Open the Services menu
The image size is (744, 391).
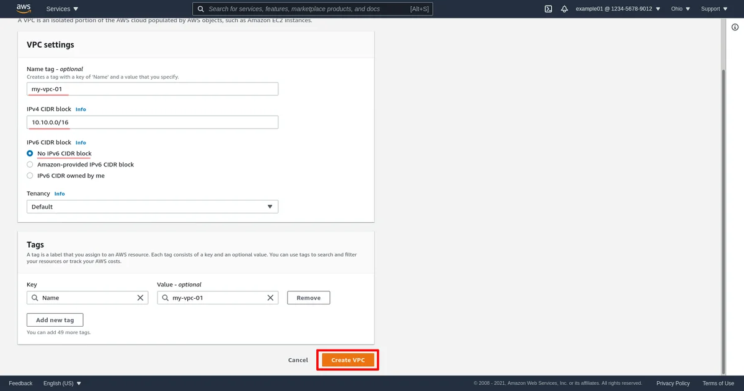(x=61, y=9)
